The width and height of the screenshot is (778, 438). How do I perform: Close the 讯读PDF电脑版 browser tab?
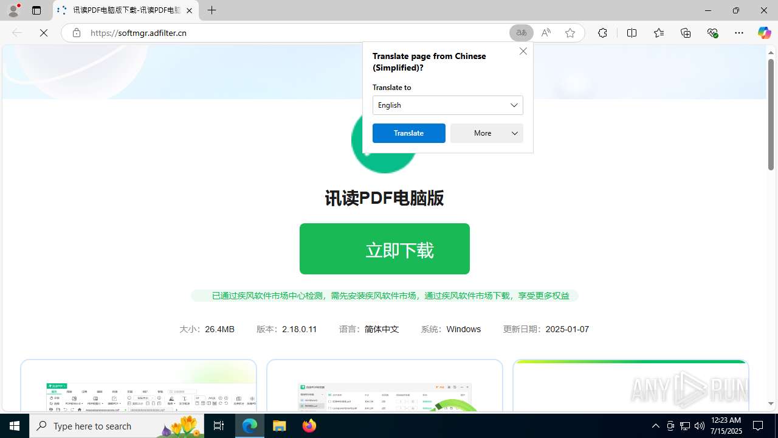point(189,10)
